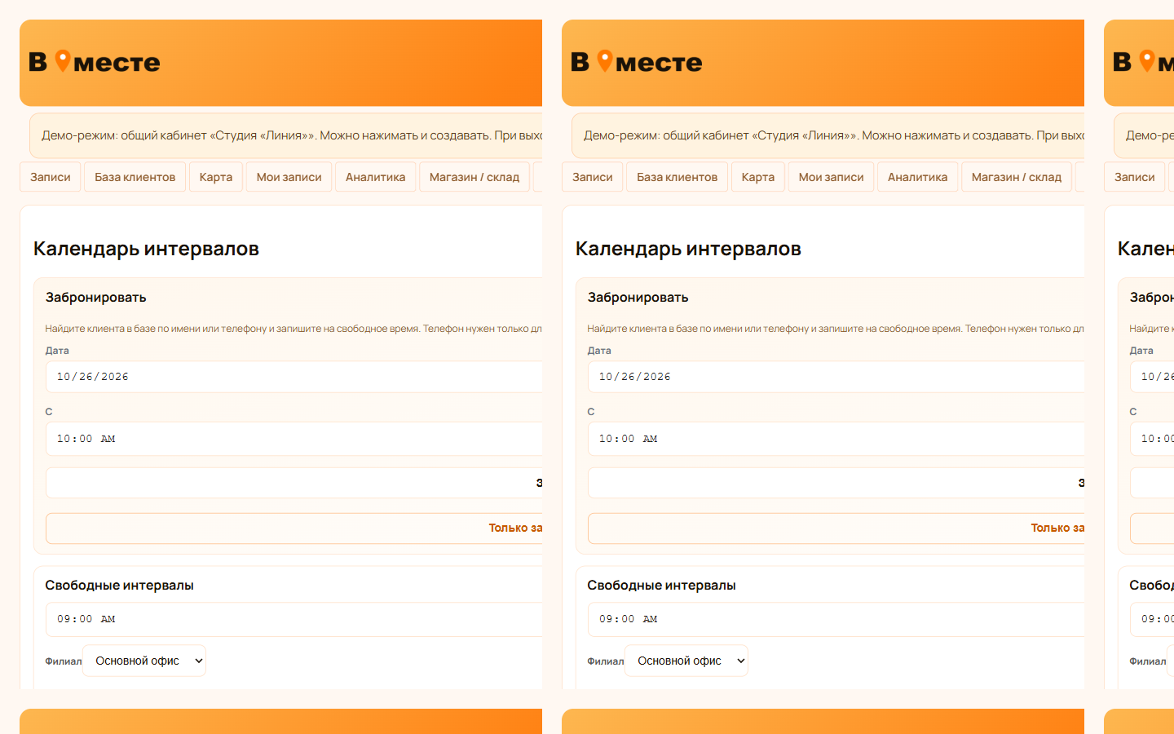Open the Карта tab in the middle copy
1174x734 pixels.
pyautogui.click(x=758, y=177)
